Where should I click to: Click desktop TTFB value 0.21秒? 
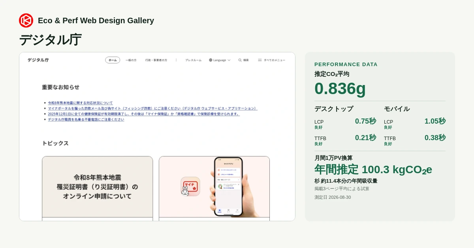[x=365, y=138]
